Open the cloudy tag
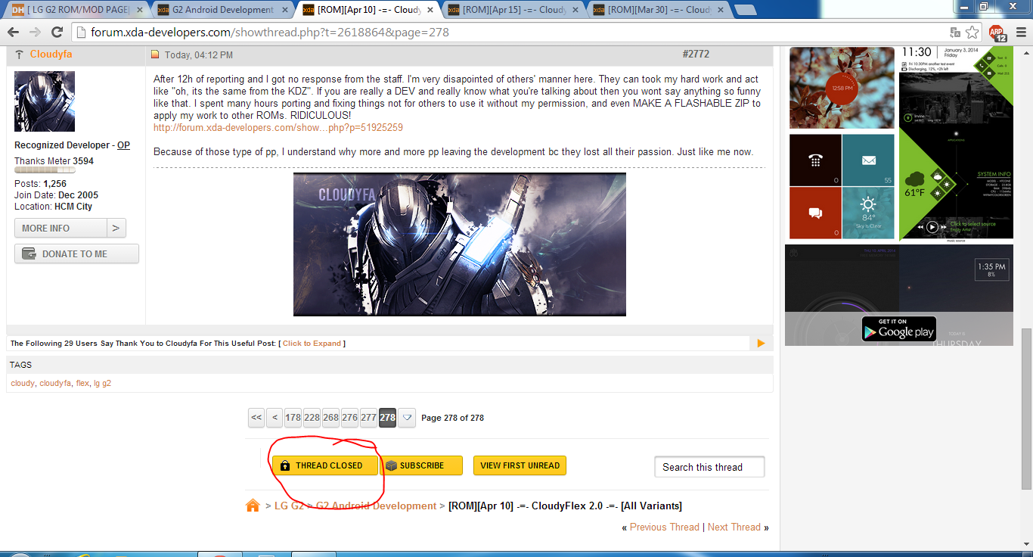The height and width of the screenshot is (557, 1033). pos(23,383)
